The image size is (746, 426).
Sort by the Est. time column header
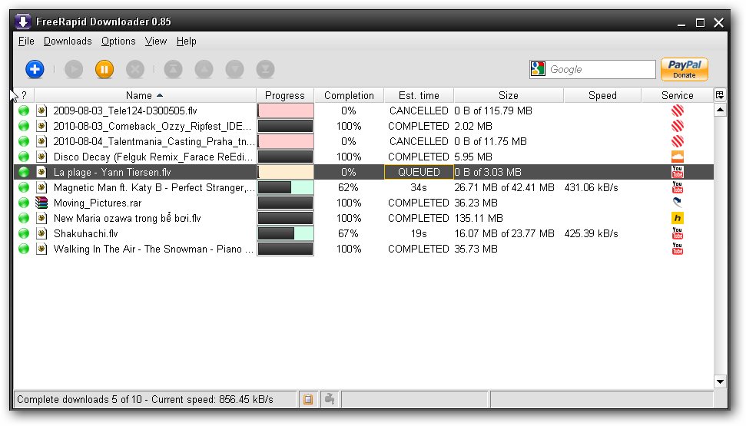point(419,96)
